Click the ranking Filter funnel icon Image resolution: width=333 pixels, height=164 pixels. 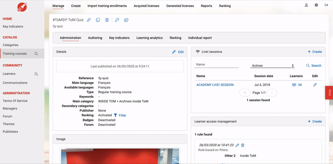pyautogui.click(x=115, y=115)
